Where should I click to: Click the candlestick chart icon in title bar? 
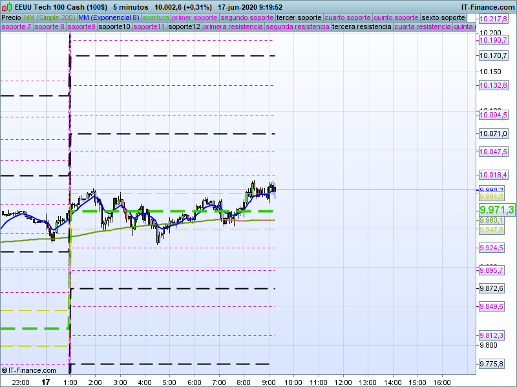coord(5,6)
